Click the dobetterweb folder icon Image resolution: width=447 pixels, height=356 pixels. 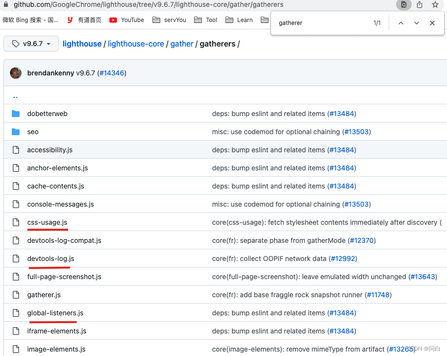tap(16, 114)
